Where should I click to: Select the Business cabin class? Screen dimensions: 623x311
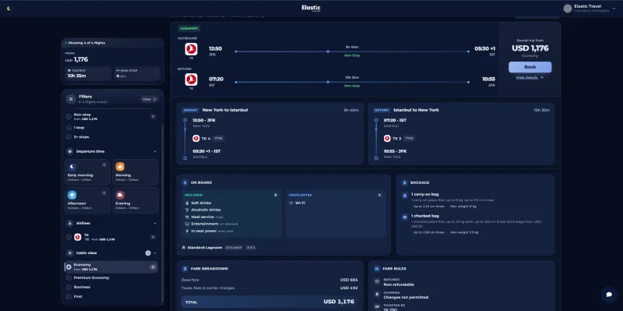[69, 287]
